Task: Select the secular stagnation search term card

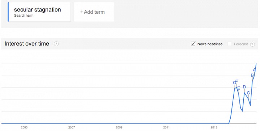Action: pos(39,12)
